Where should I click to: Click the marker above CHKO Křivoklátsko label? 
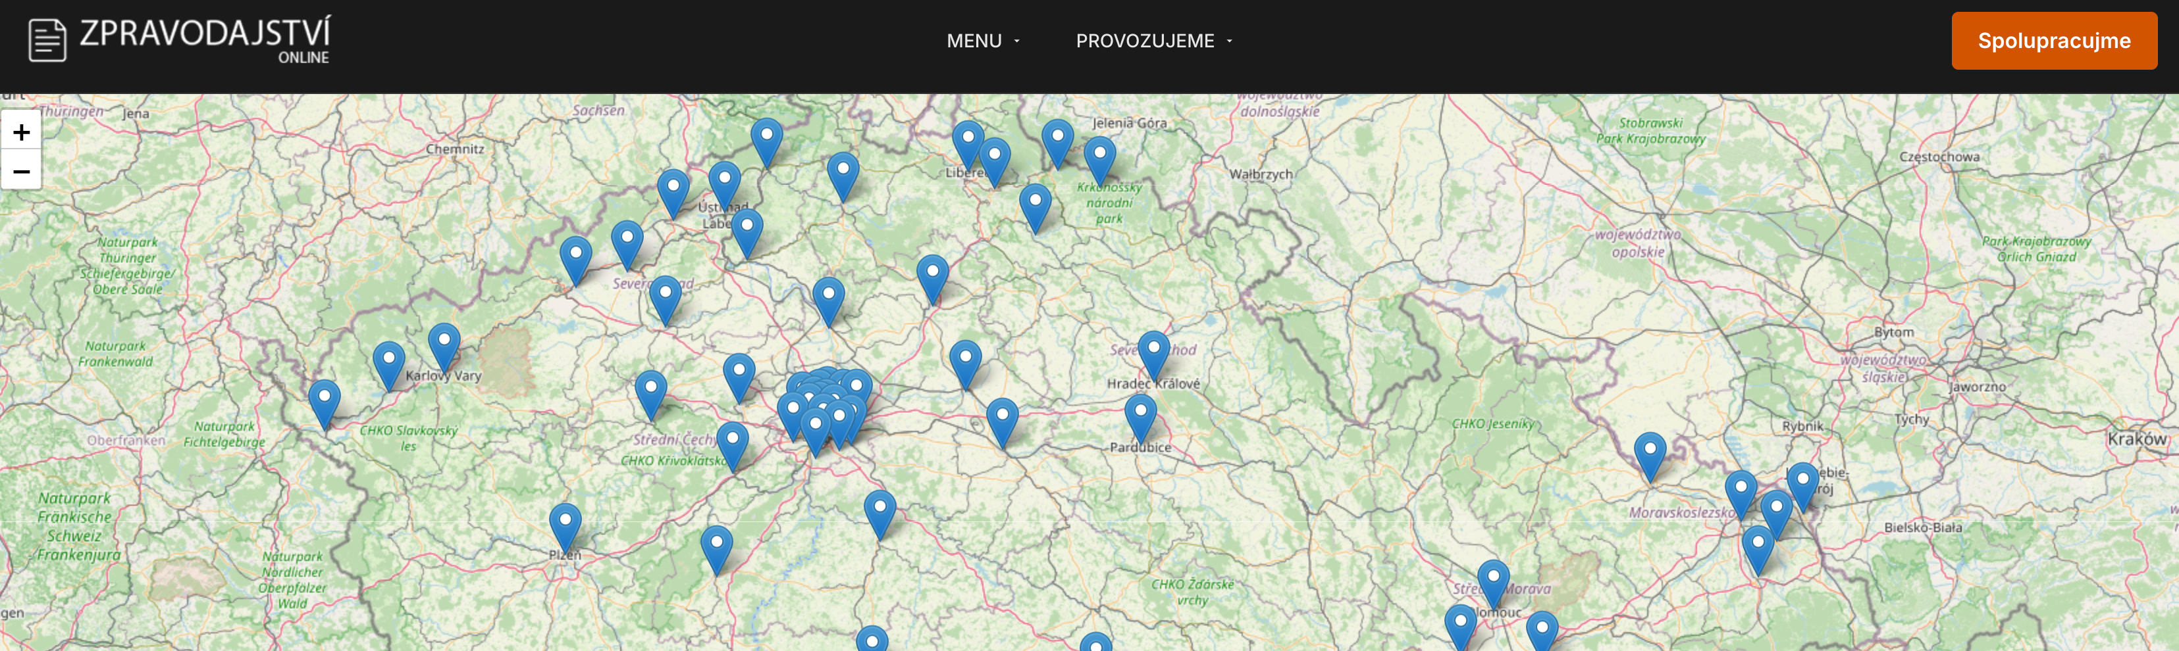click(x=733, y=444)
